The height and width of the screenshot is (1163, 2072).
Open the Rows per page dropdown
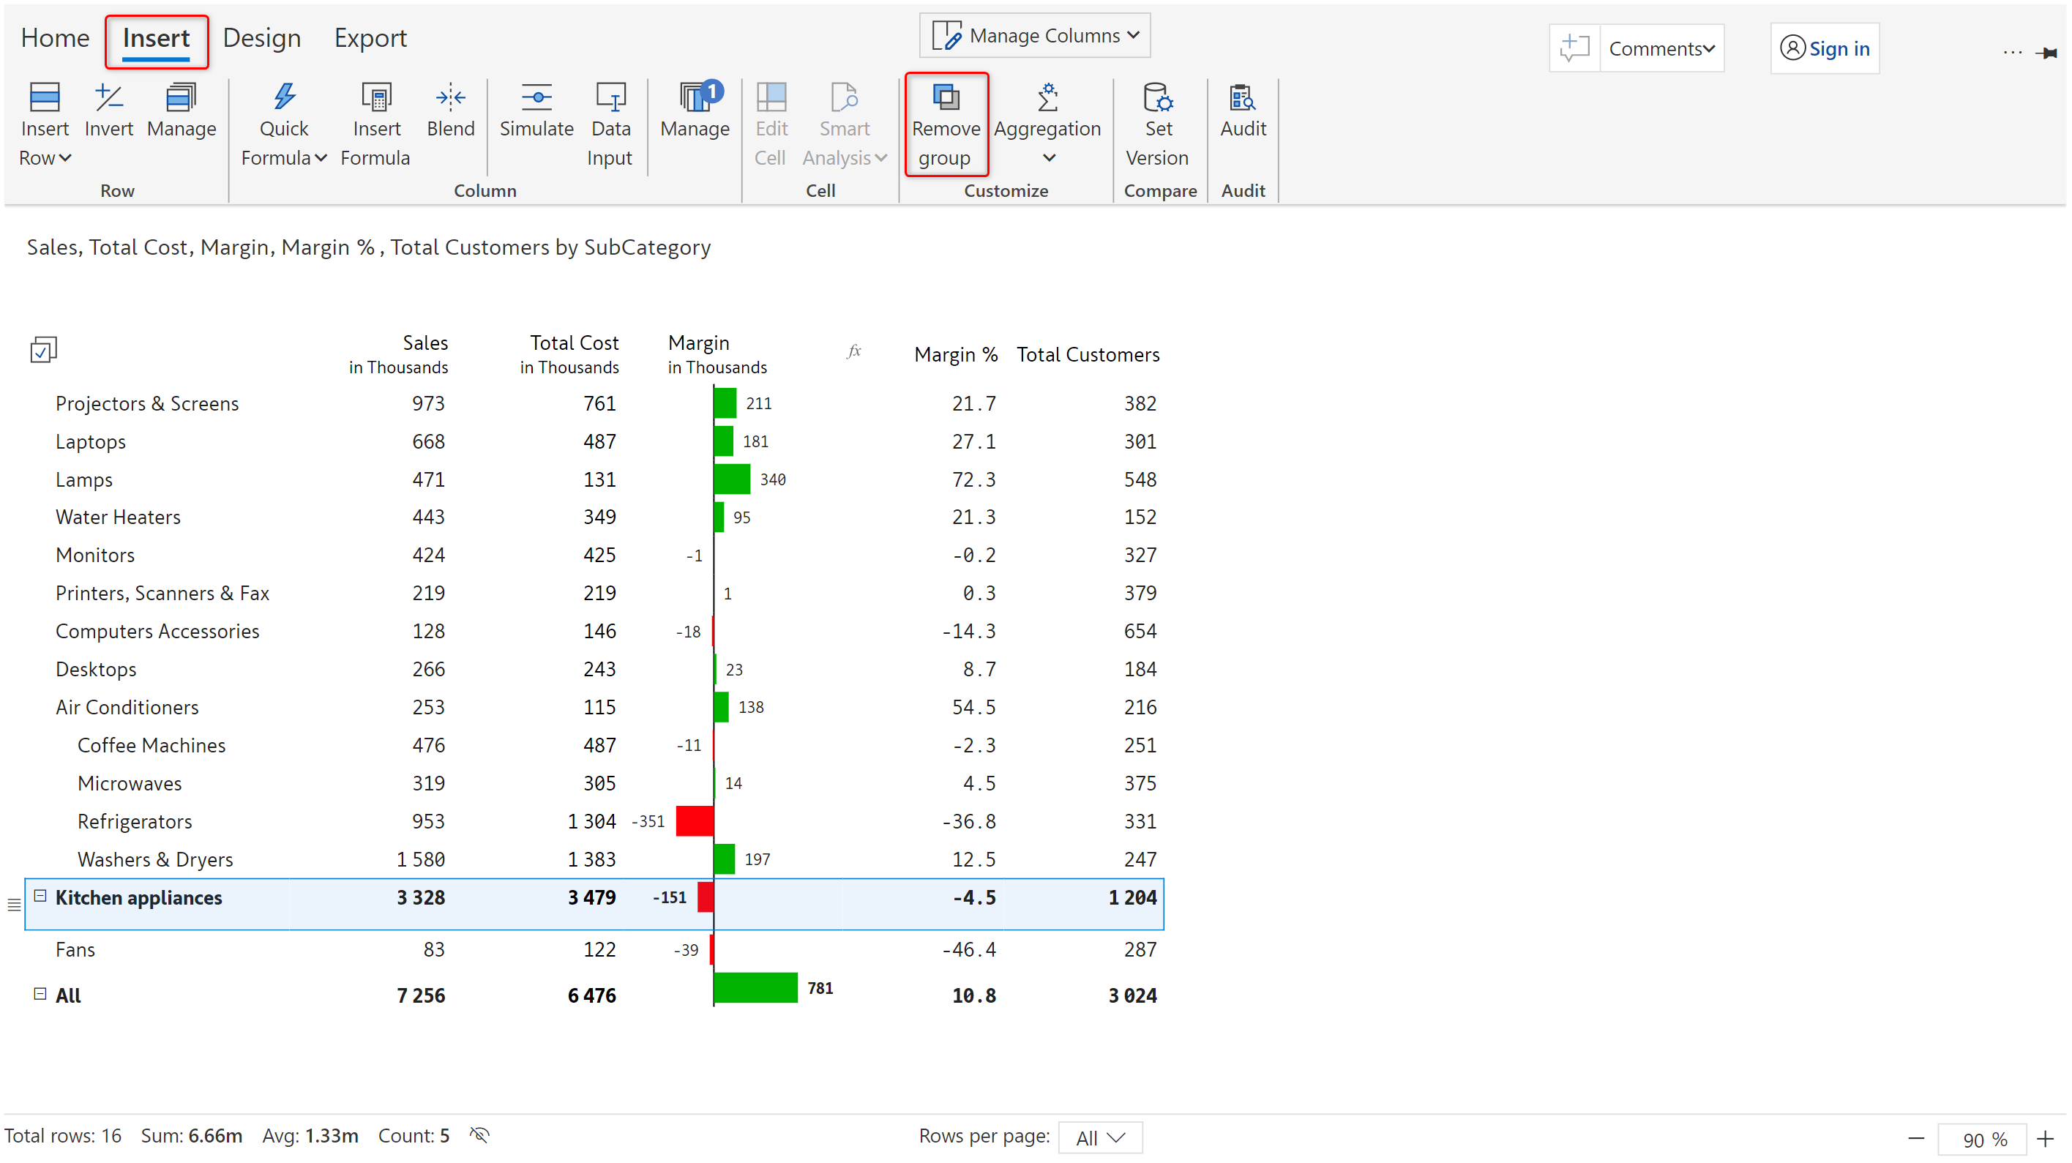tap(1099, 1137)
